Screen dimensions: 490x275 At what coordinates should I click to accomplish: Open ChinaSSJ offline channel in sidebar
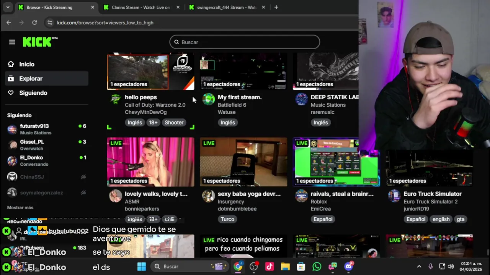pyautogui.click(x=47, y=177)
